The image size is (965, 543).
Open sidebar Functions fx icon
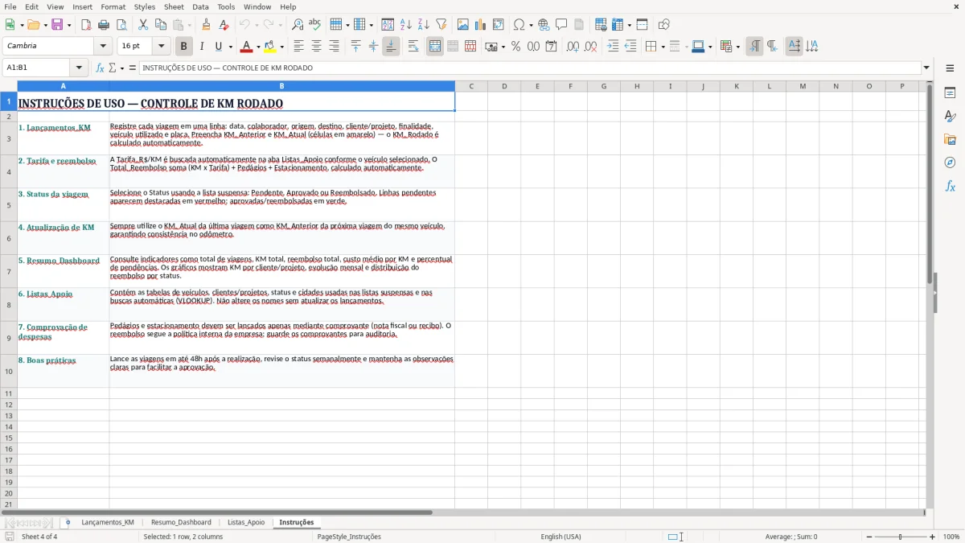[950, 187]
